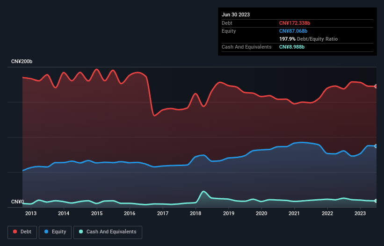The height and width of the screenshot is (246, 384).
Task: Click the 2018 x-axis label
Action: pos(196,213)
